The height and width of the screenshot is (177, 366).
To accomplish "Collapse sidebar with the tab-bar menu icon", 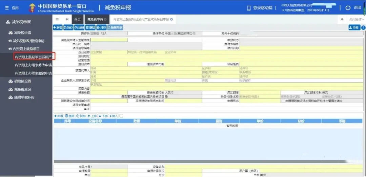I will [x=57, y=19].
